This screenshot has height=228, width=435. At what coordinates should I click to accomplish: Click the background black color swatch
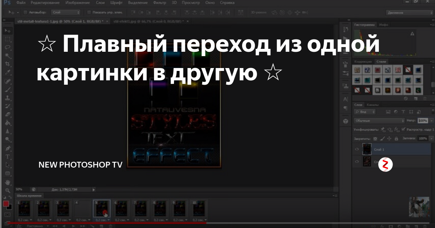coord(10,207)
